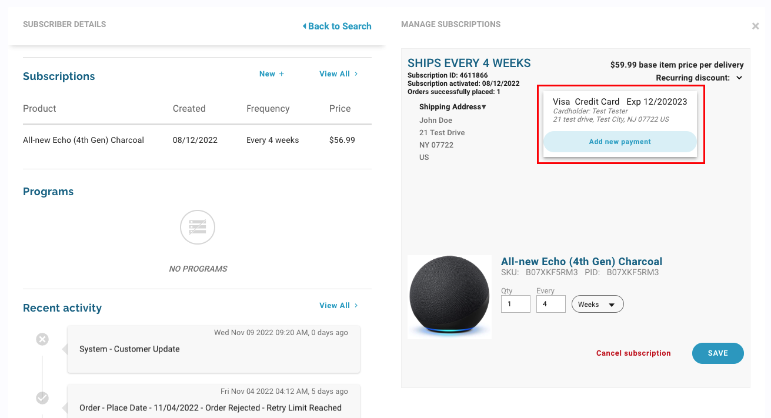Click the checkmark status icon for Order Rejected activity
This screenshot has height=418, width=771.
click(42, 398)
